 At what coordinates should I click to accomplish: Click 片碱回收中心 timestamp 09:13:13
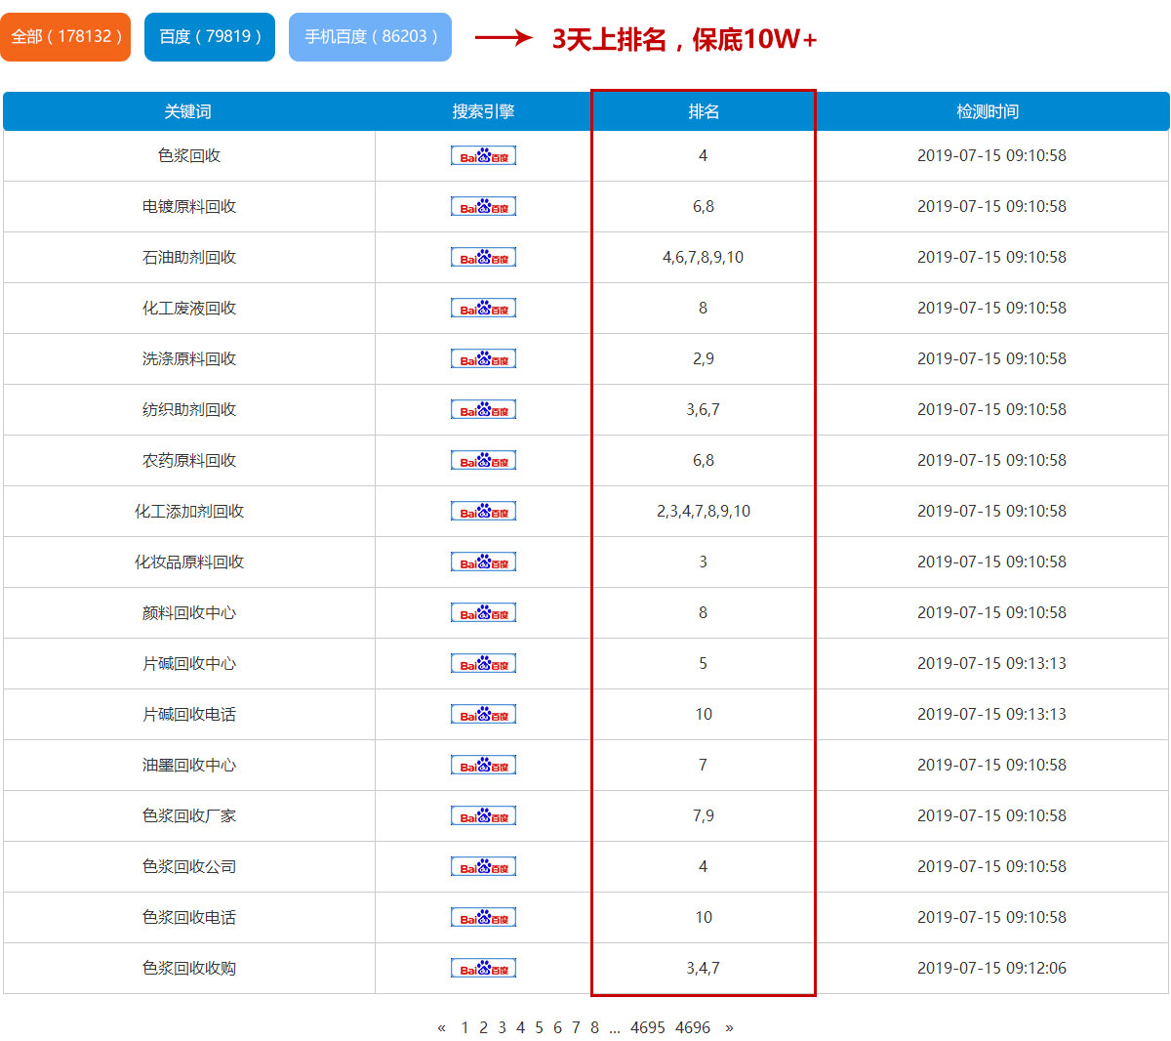[x=991, y=663]
